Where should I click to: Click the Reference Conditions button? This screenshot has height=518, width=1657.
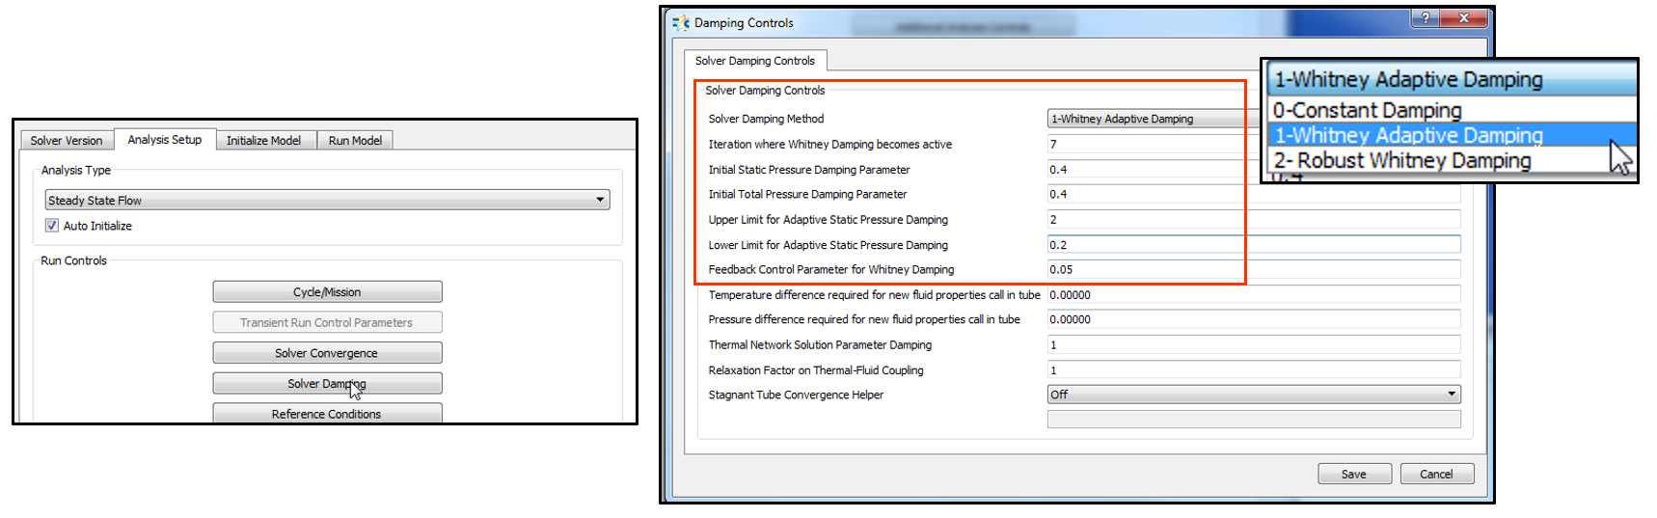[x=327, y=414]
